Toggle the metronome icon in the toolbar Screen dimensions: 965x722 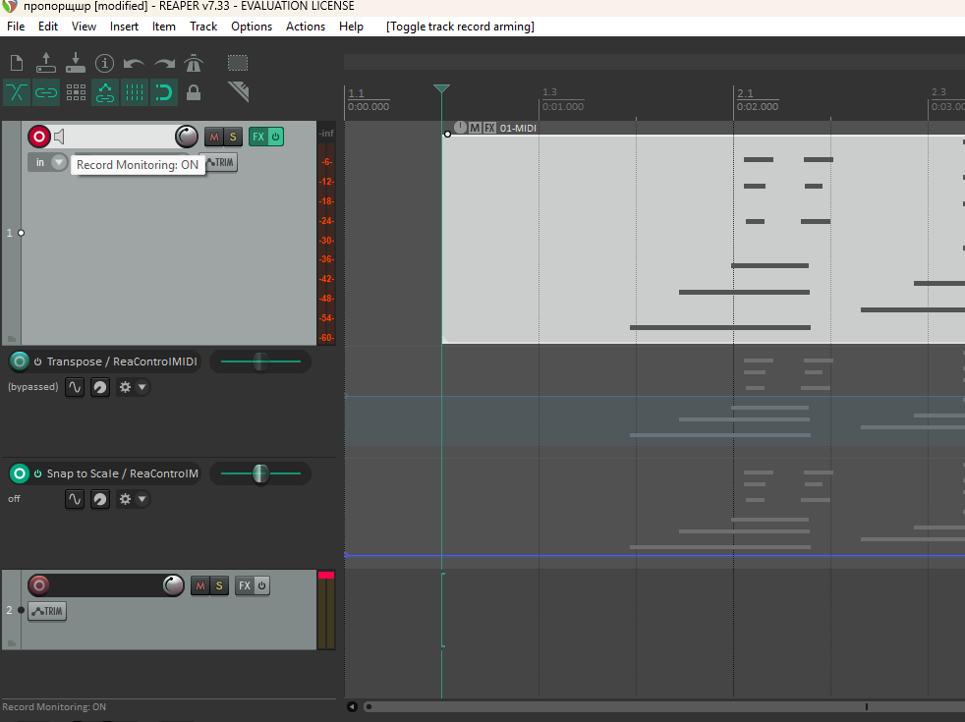pyautogui.click(x=194, y=64)
